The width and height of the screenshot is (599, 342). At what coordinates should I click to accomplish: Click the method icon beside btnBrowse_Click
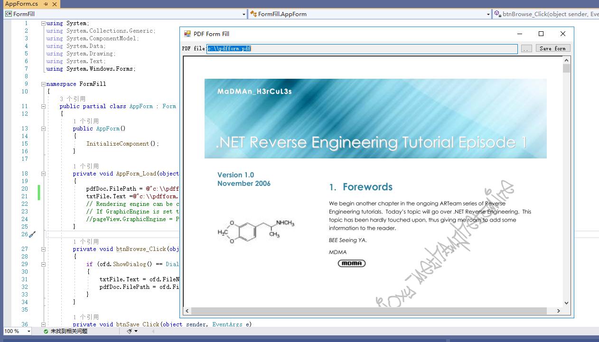tap(496, 14)
